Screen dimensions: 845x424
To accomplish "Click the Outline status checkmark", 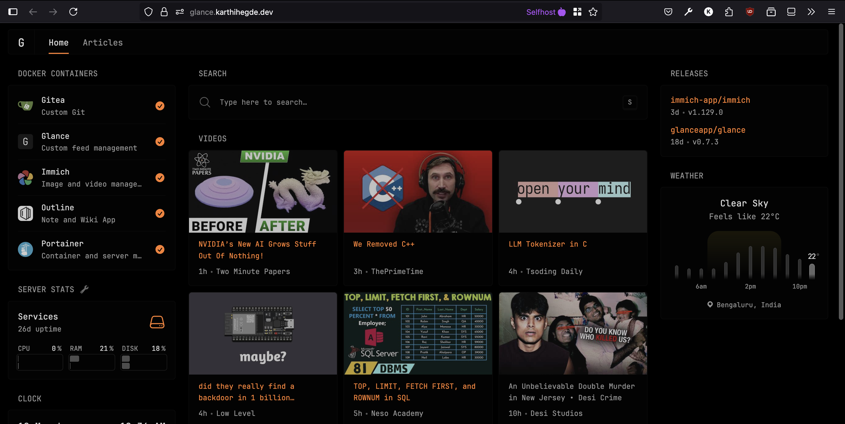I will [160, 213].
